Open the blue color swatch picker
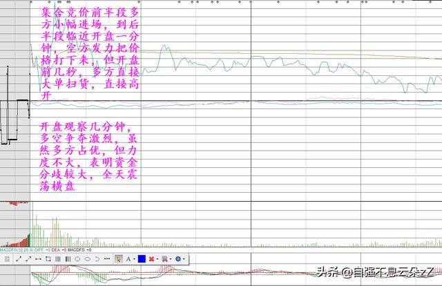This screenshot has width=442, height=286. pos(142,259)
